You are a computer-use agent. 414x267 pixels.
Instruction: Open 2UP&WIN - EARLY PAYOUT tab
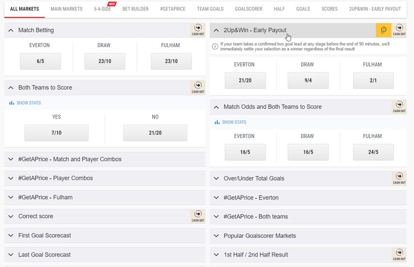(375, 9)
